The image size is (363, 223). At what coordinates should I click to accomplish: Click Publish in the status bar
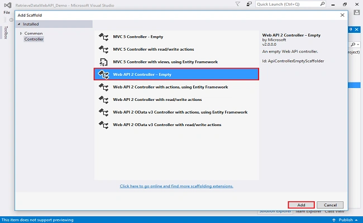tap(346, 220)
